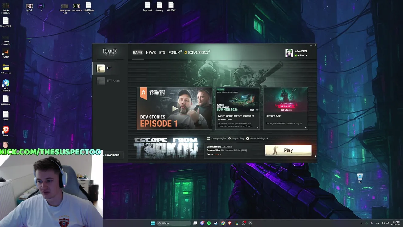This screenshot has height=227, width=403.
Task: Click the Battlestate Games logo
Action: (x=110, y=52)
